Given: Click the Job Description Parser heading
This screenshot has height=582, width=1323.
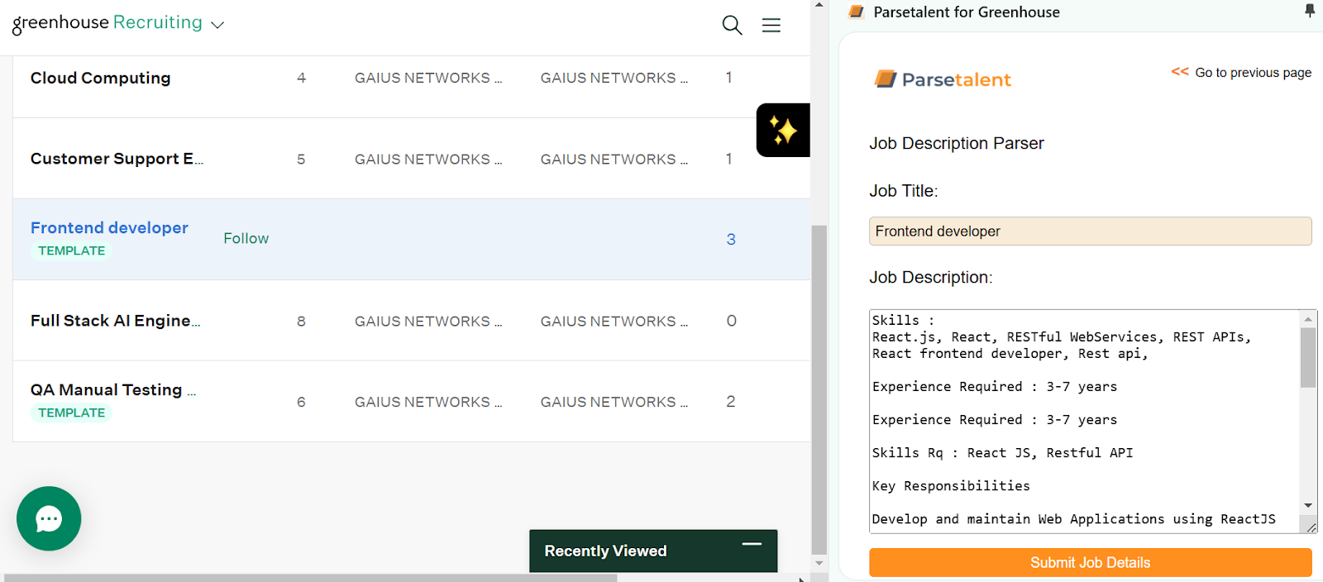Looking at the screenshot, I should click(x=956, y=143).
